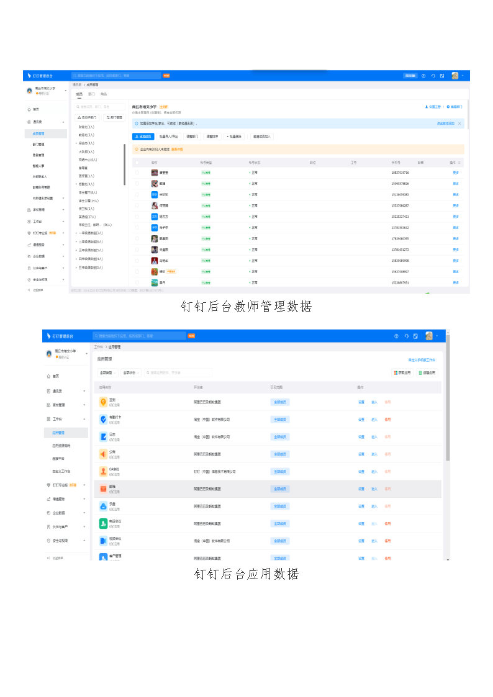Click the help icon in the upper blue header

tap(423, 76)
